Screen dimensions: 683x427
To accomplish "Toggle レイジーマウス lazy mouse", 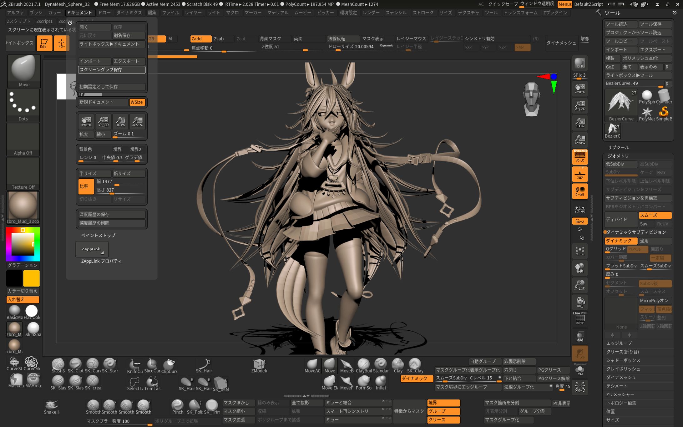I will point(411,39).
